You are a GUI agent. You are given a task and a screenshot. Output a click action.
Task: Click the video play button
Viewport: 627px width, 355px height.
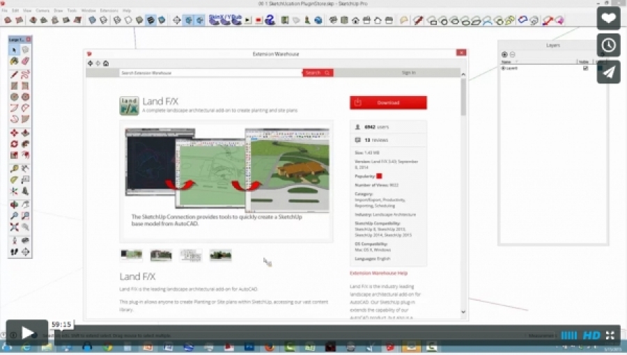click(x=26, y=332)
